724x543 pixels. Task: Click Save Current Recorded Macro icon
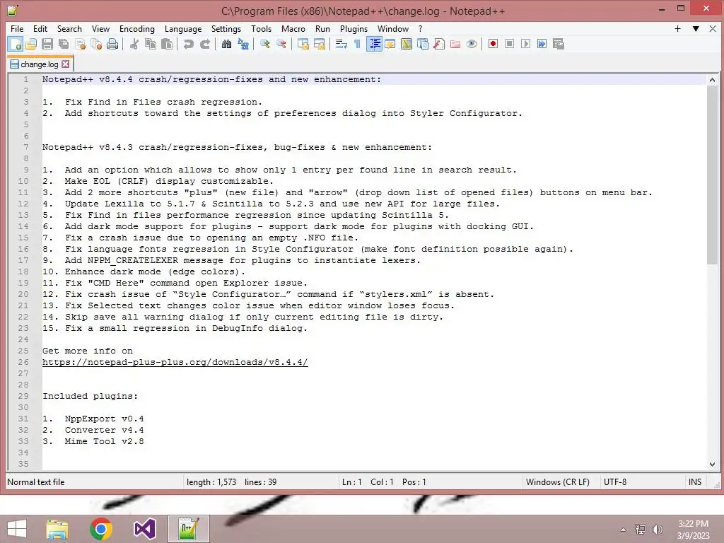tap(559, 44)
